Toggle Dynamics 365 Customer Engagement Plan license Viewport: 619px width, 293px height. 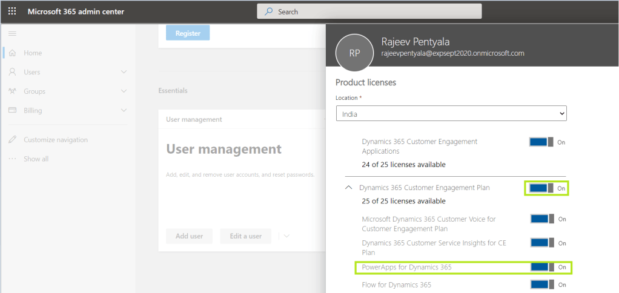click(541, 188)
